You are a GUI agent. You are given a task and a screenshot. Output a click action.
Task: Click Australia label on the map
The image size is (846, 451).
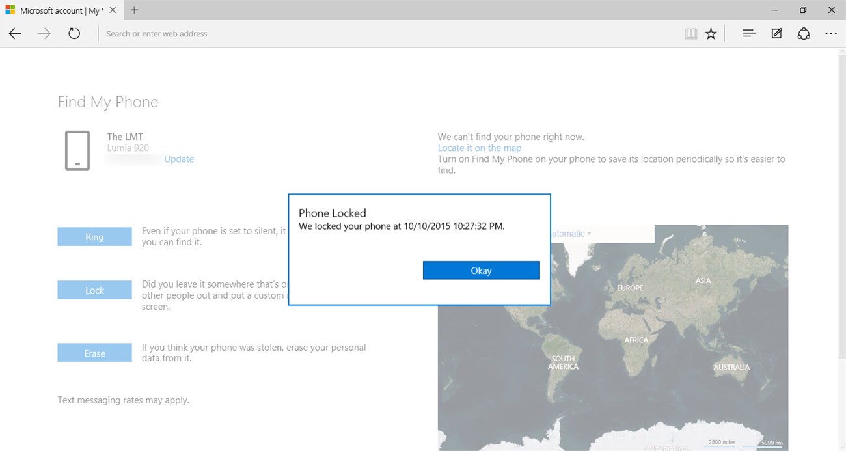click(x=731, y=367)
